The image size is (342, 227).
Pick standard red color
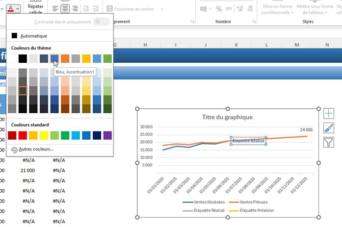(23, 135)
